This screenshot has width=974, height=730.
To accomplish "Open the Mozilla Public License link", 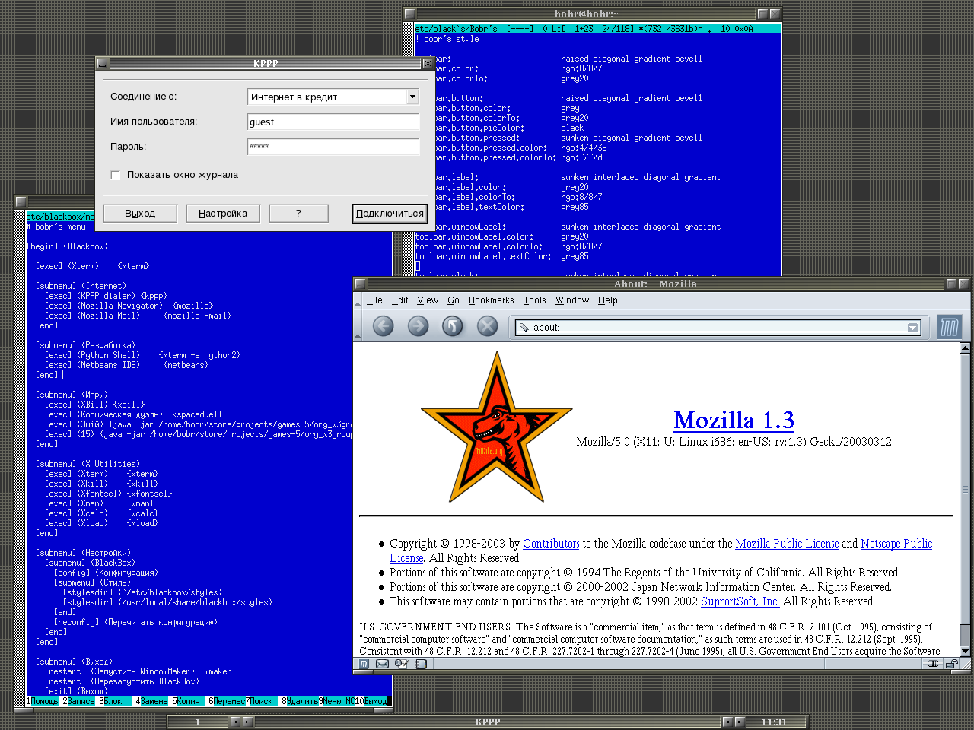I will 787,544.
